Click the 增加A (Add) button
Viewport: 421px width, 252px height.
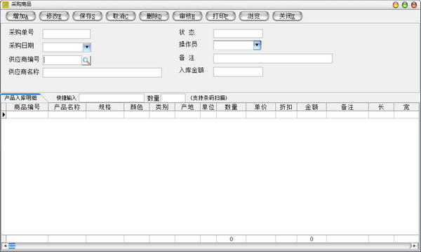[x=20, y=16]
